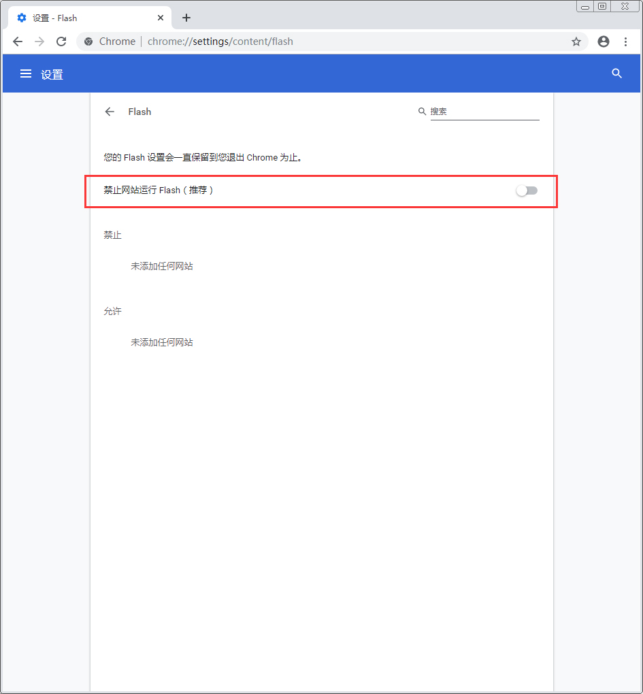The height and width of the screenshot is (694, 643).
Task: Click the 允许 section label
Action: pyautogui.click(x=112, y=311)
